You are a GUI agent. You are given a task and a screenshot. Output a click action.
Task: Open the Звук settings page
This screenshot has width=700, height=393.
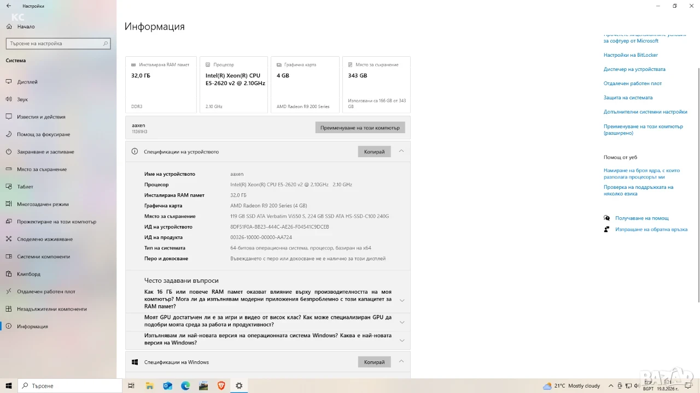click(x=58, y=99)
